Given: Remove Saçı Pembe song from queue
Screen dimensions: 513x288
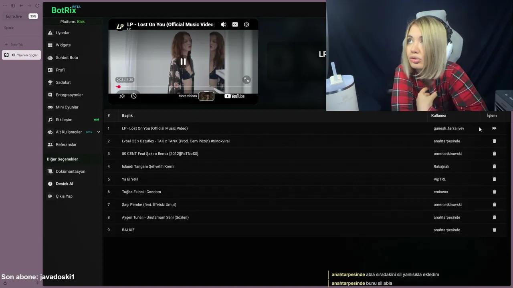Looking at the screenshot, I should [x=494, y=204].
